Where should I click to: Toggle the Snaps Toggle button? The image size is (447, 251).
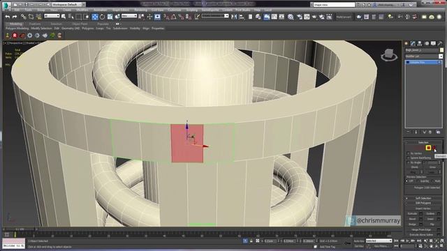pos(166,17)
